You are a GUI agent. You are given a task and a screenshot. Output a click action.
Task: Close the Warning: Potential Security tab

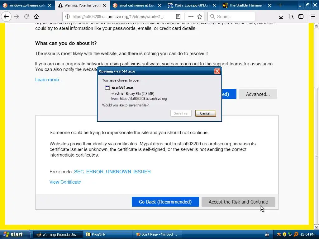(104, 5)
